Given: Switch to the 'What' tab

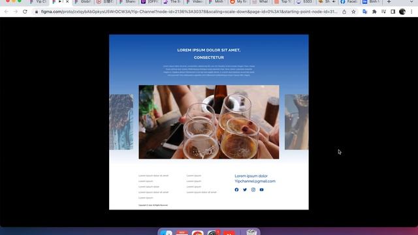Looking at the screenshot, I should (261, 2).
